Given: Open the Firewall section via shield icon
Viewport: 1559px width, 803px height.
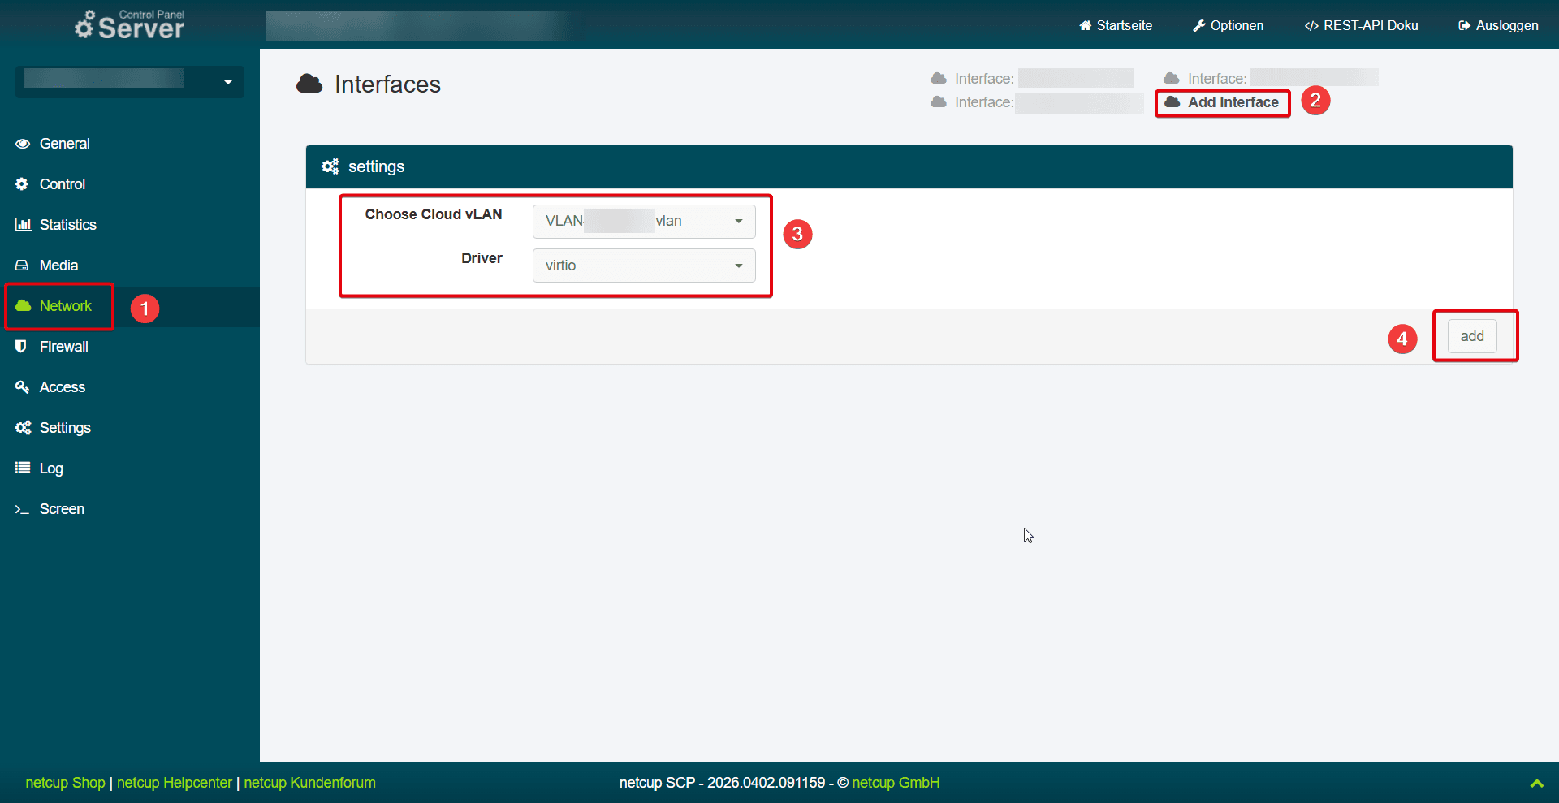Looking at the screenshot, I should coord(22,346).
